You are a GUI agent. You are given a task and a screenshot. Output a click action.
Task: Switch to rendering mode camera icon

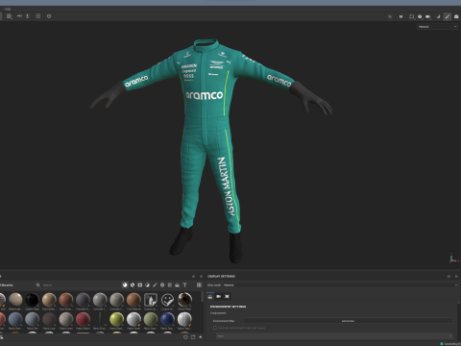(x=456, y=16)
